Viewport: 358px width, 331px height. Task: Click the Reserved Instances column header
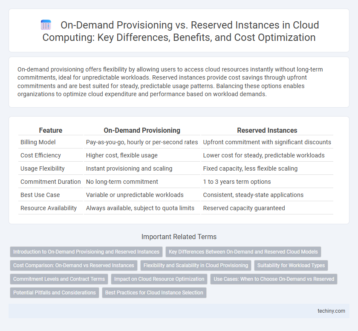coord(267,130)
